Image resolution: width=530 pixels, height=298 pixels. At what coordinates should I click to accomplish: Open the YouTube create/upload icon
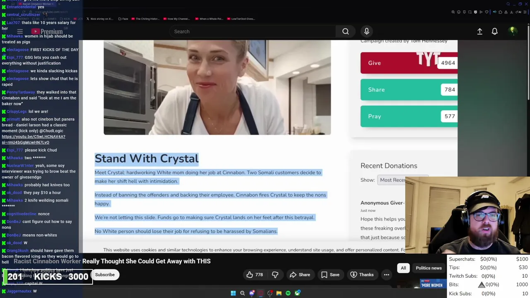[x=479, y=31]
